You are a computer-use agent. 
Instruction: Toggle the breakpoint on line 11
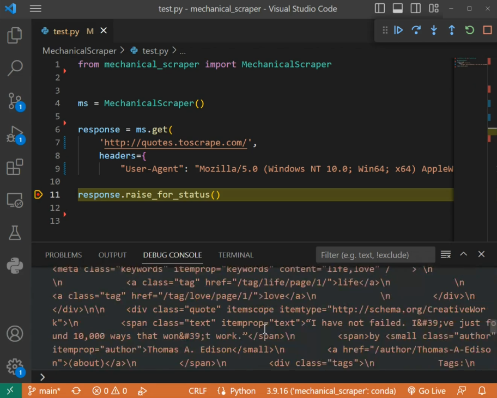coord(38,194)
